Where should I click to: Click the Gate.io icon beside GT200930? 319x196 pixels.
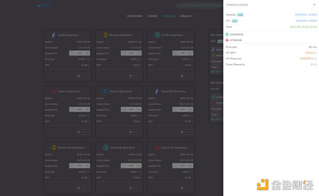coord(227,40)
